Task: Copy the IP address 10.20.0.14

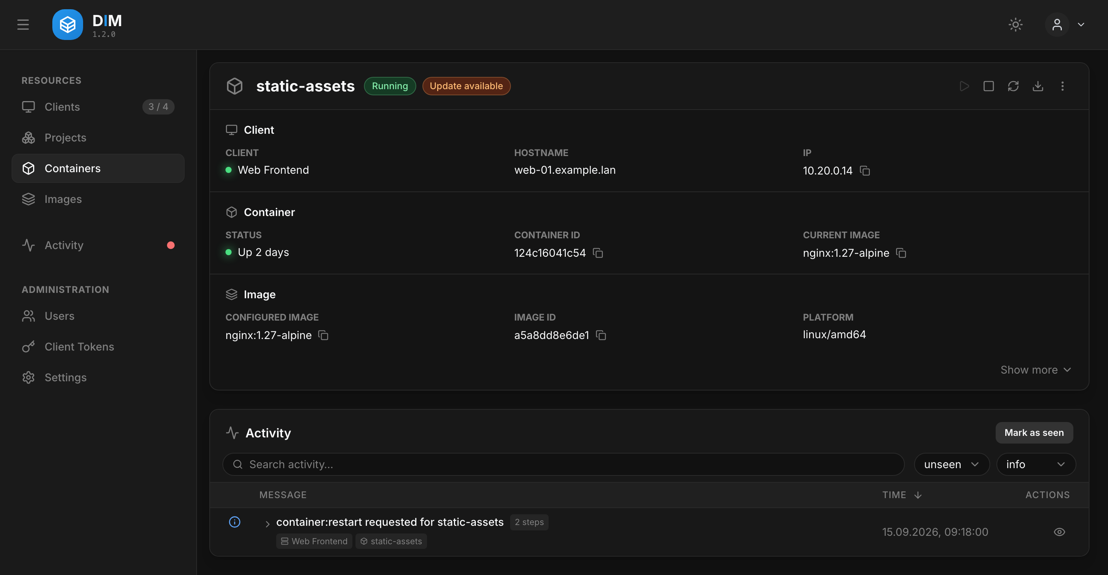Action: 864,171
